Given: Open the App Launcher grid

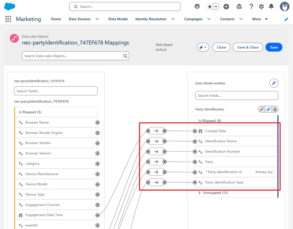Looking at the screenshot, I should pyautogui.click(x=8, y=19).
